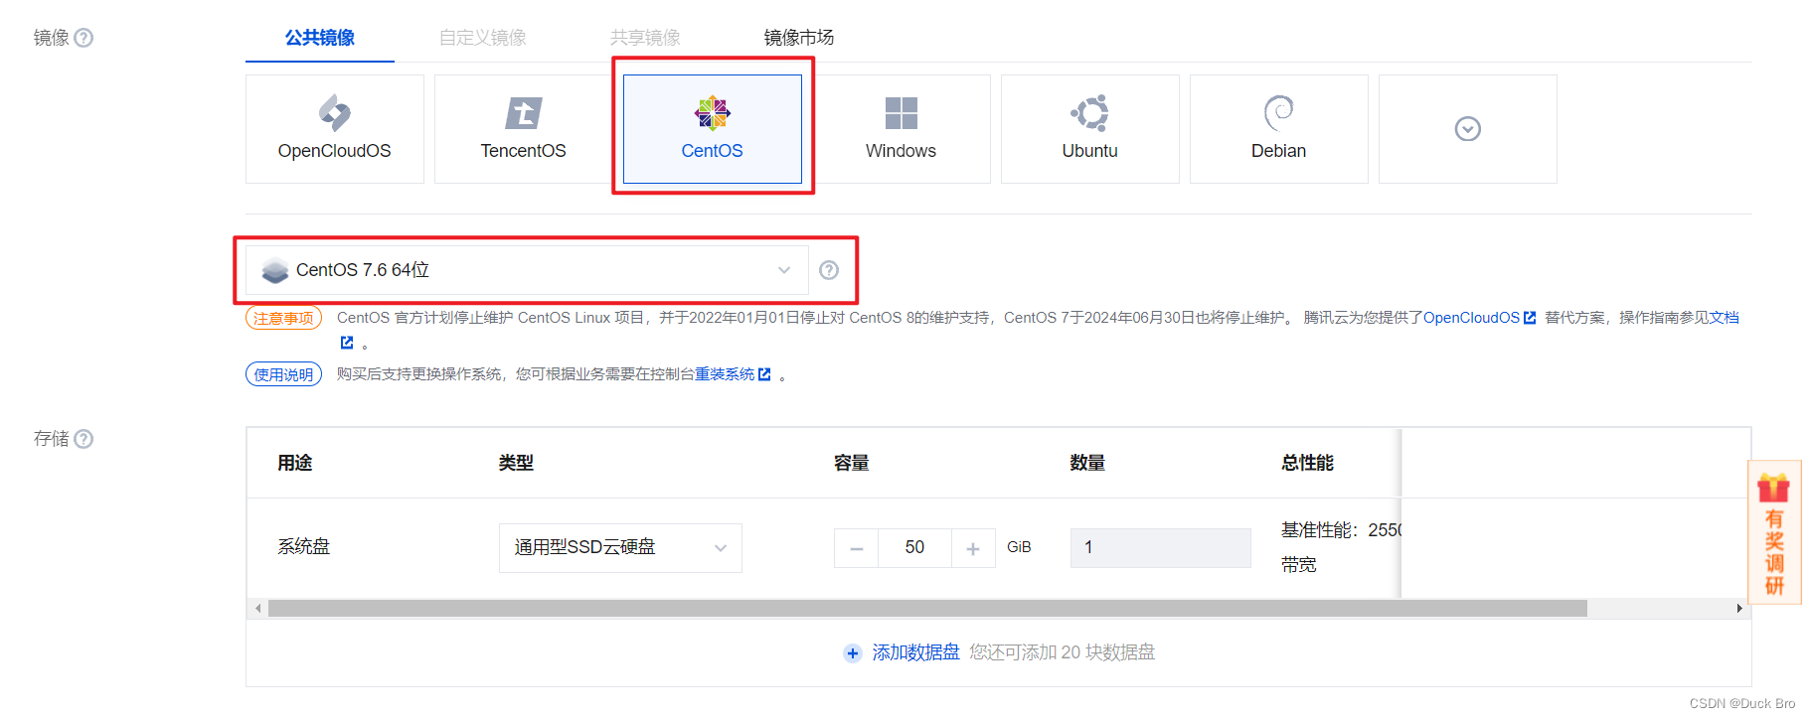Click help icon next to 存储 label
The image size is (1810, 718).
[x=84, y=439]
